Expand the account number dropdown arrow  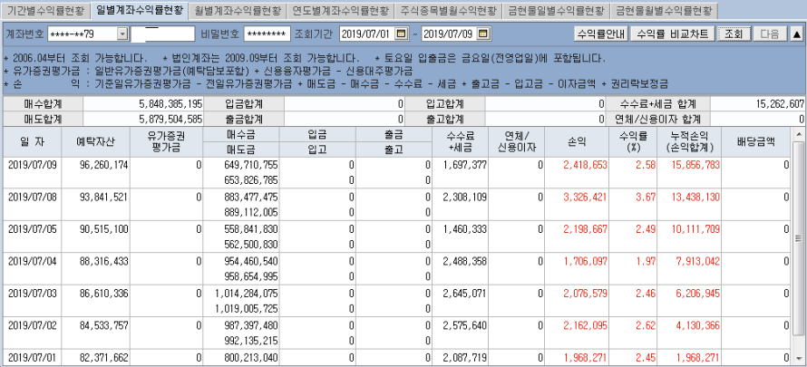(122, 34)
